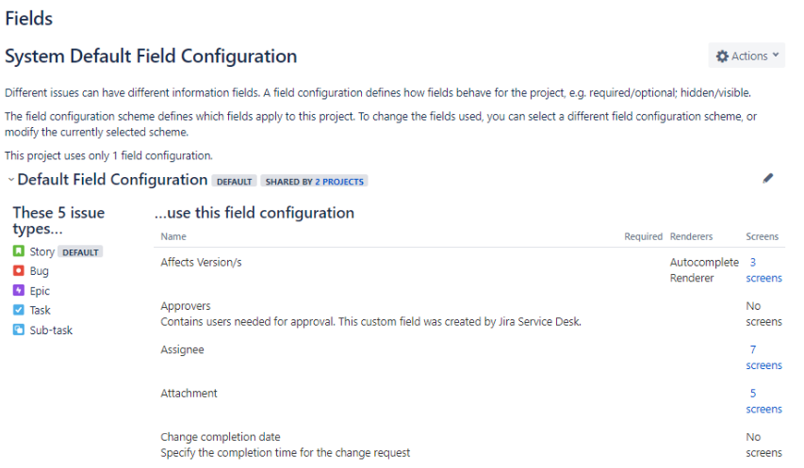Click the red Bug issue type icon
This screenshot has width=804, height=468.
click(x=19, y=270)
